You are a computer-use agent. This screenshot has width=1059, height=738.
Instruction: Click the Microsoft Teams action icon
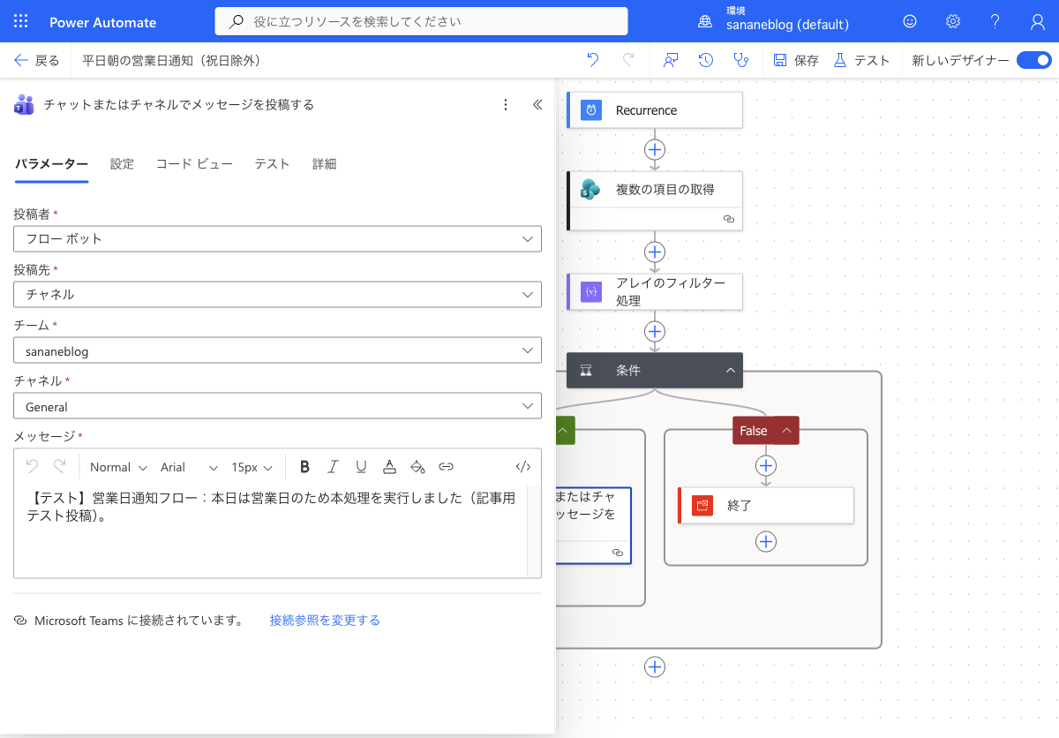tap(24, 104)
